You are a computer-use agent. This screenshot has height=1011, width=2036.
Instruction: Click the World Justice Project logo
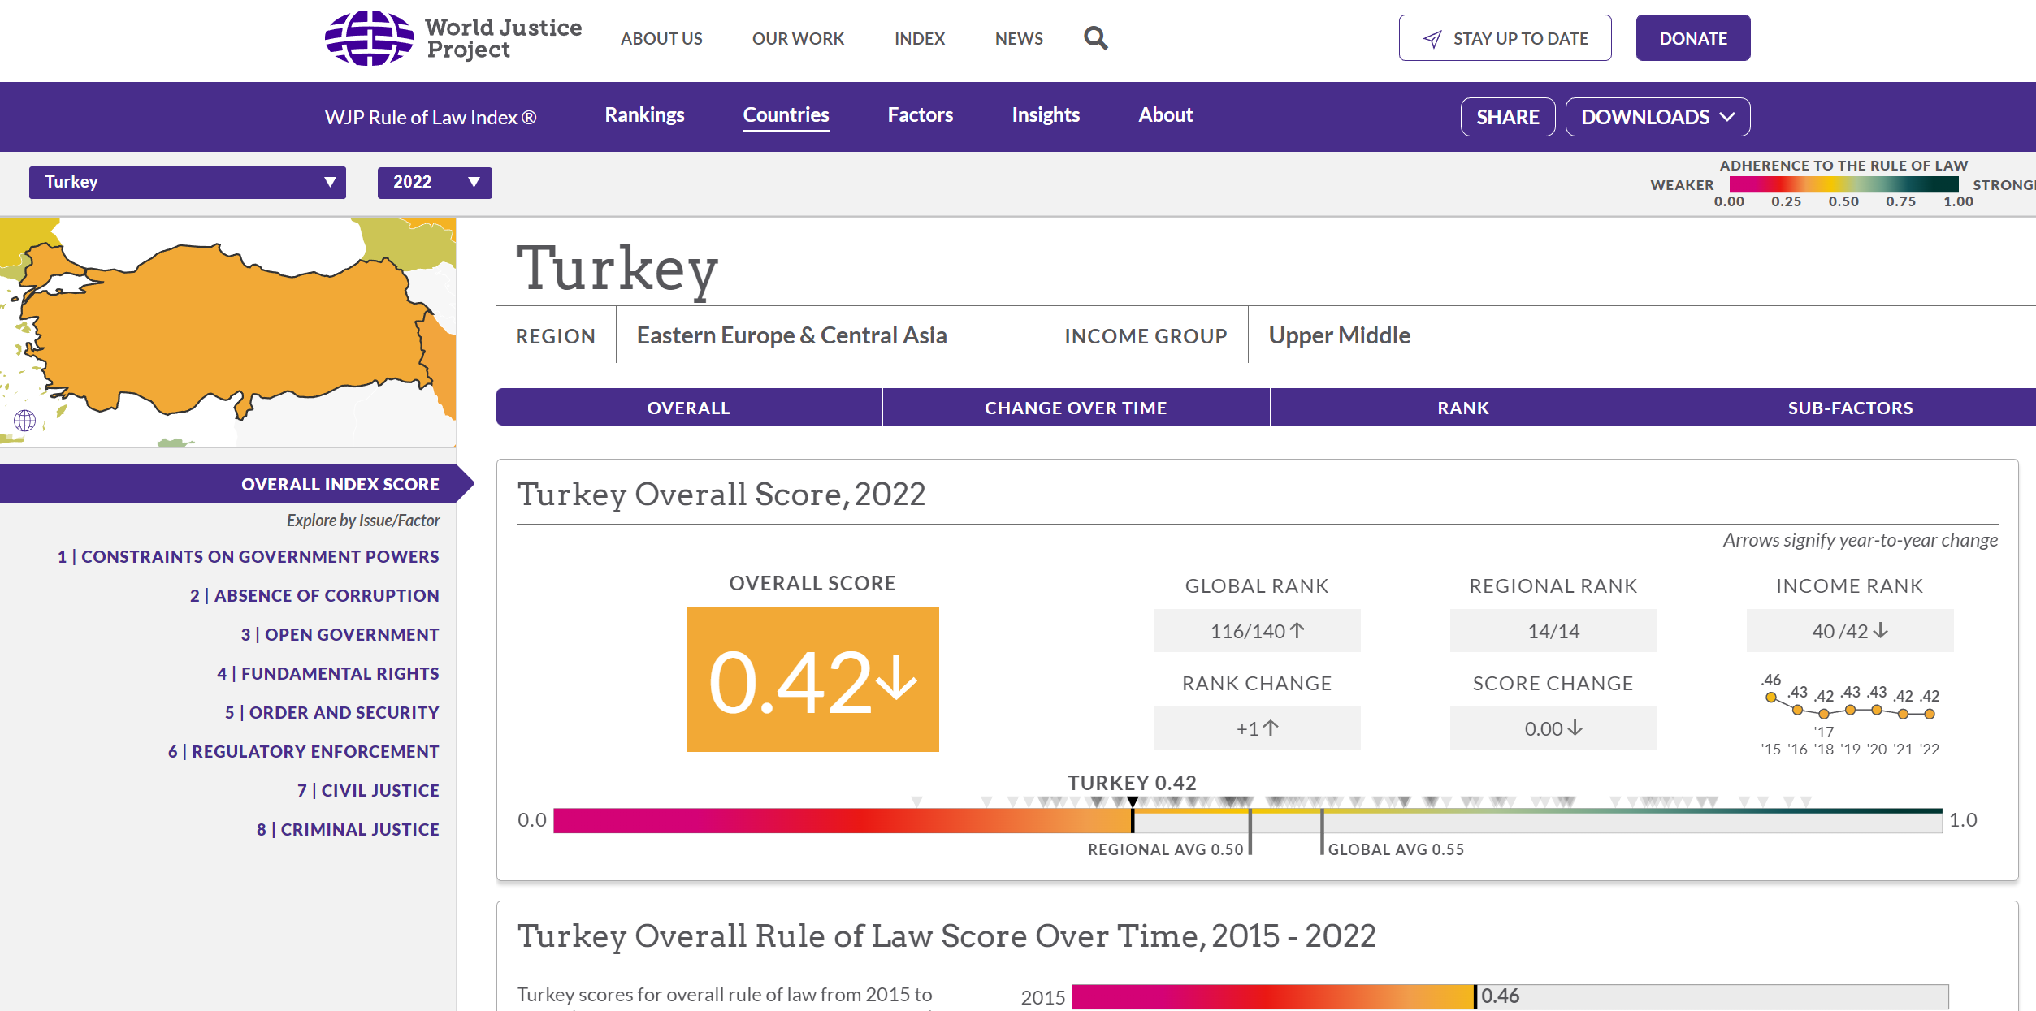[453, 38]
